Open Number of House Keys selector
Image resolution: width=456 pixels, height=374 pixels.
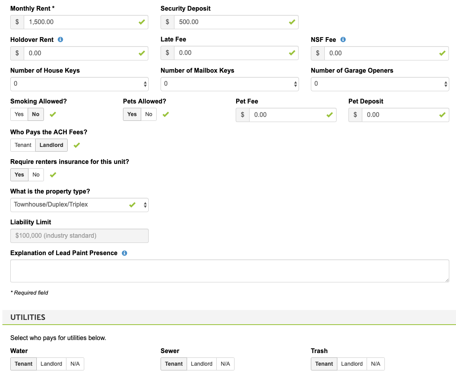[x=79, y=84]
